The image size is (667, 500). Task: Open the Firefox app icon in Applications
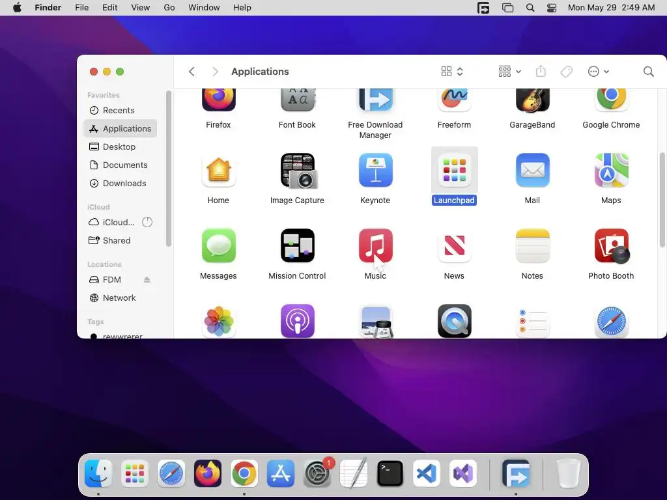coord(218,100)
